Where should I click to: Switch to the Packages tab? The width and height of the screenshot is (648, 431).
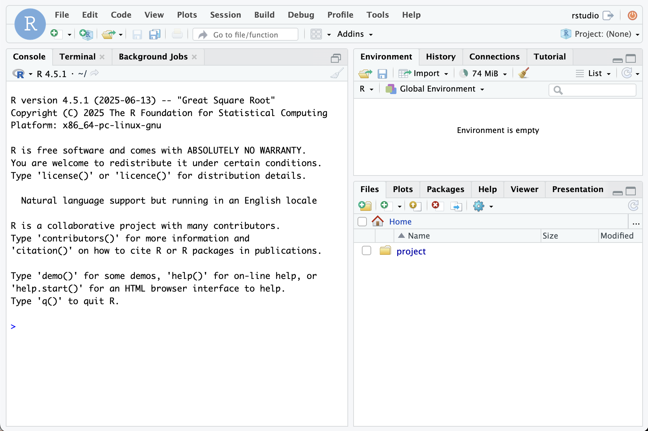[445, 189]
